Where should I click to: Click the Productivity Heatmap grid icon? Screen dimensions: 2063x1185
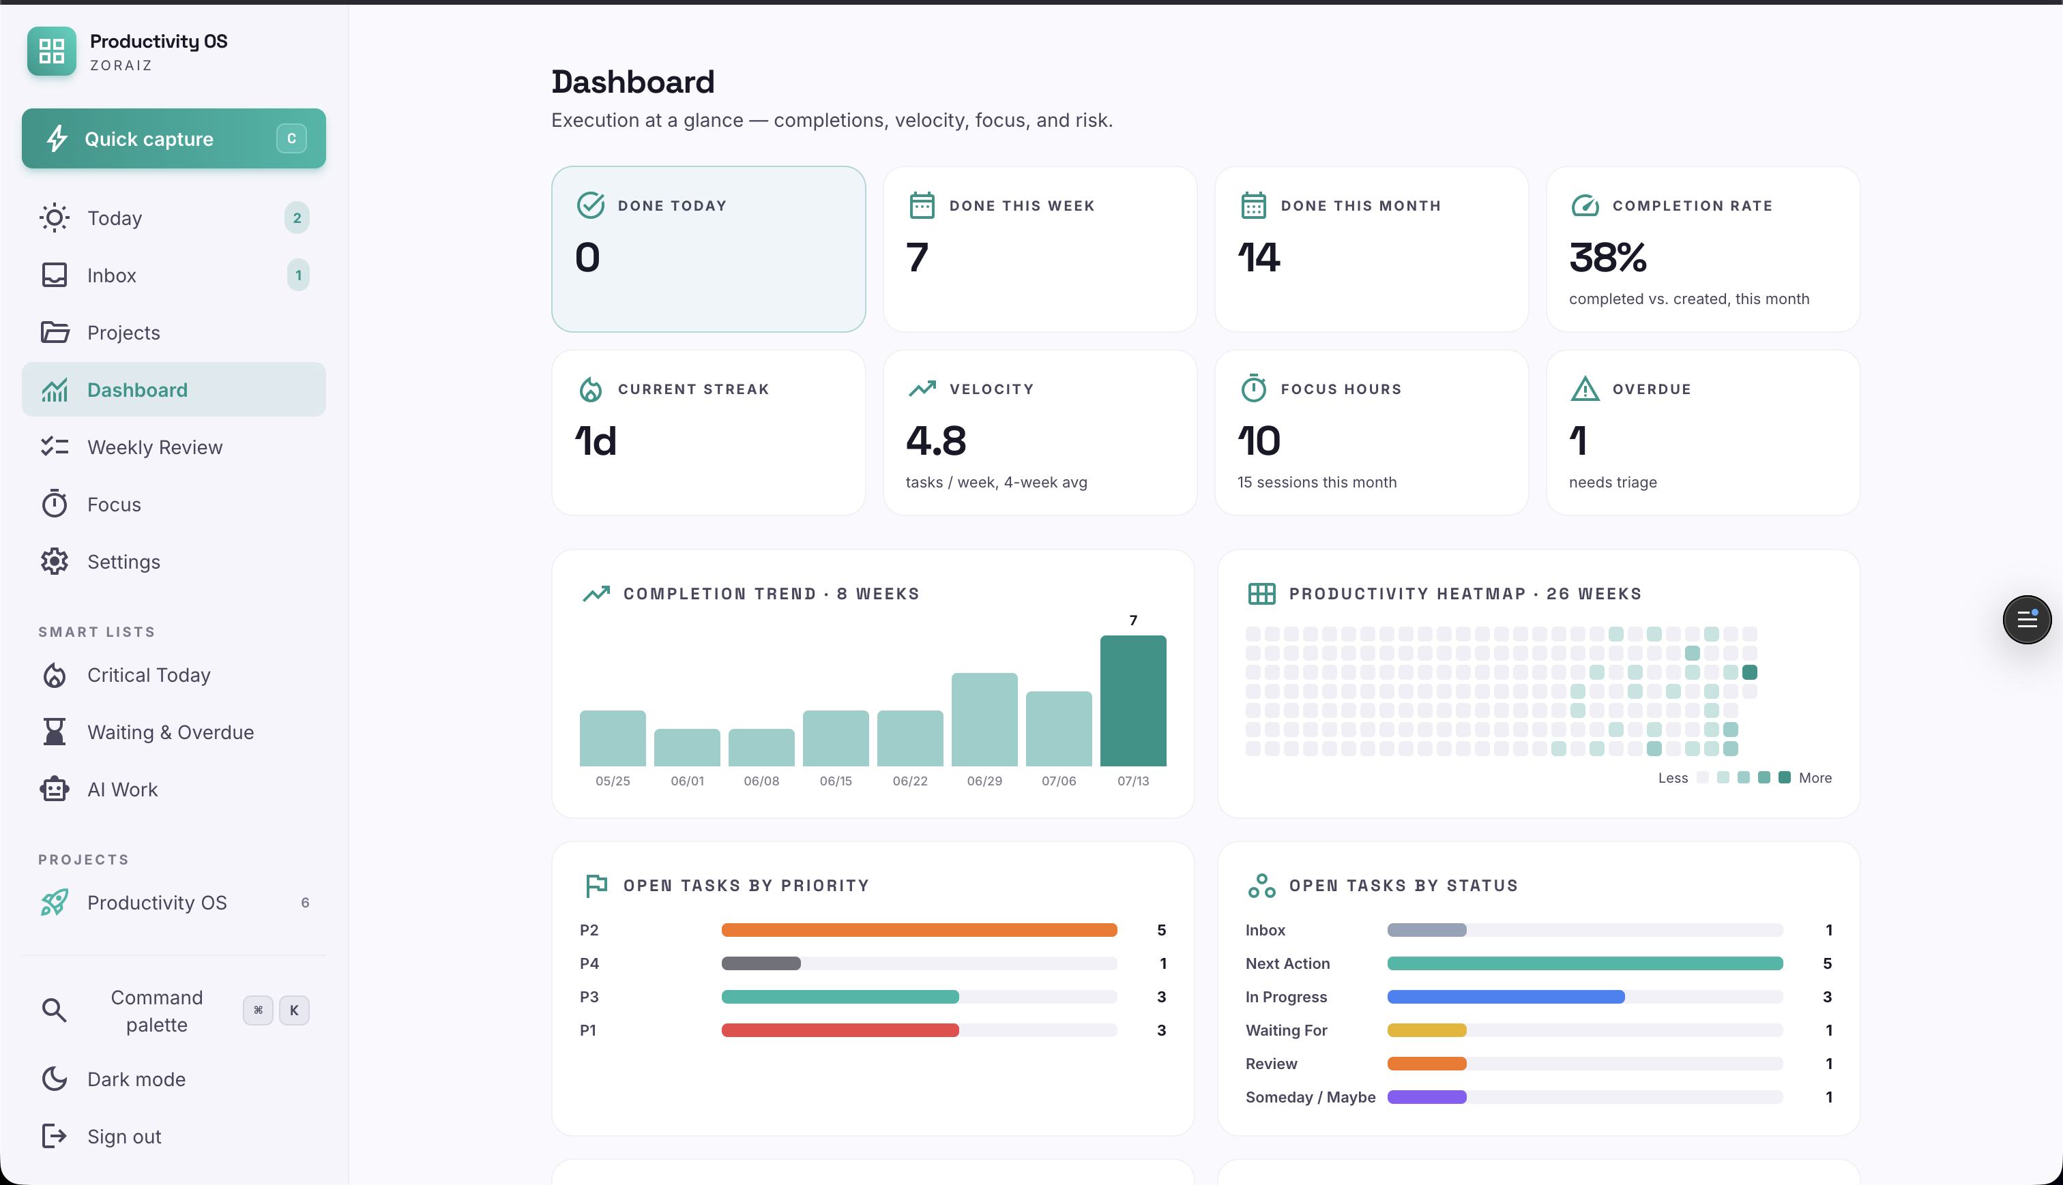[x=1261, y=593]
